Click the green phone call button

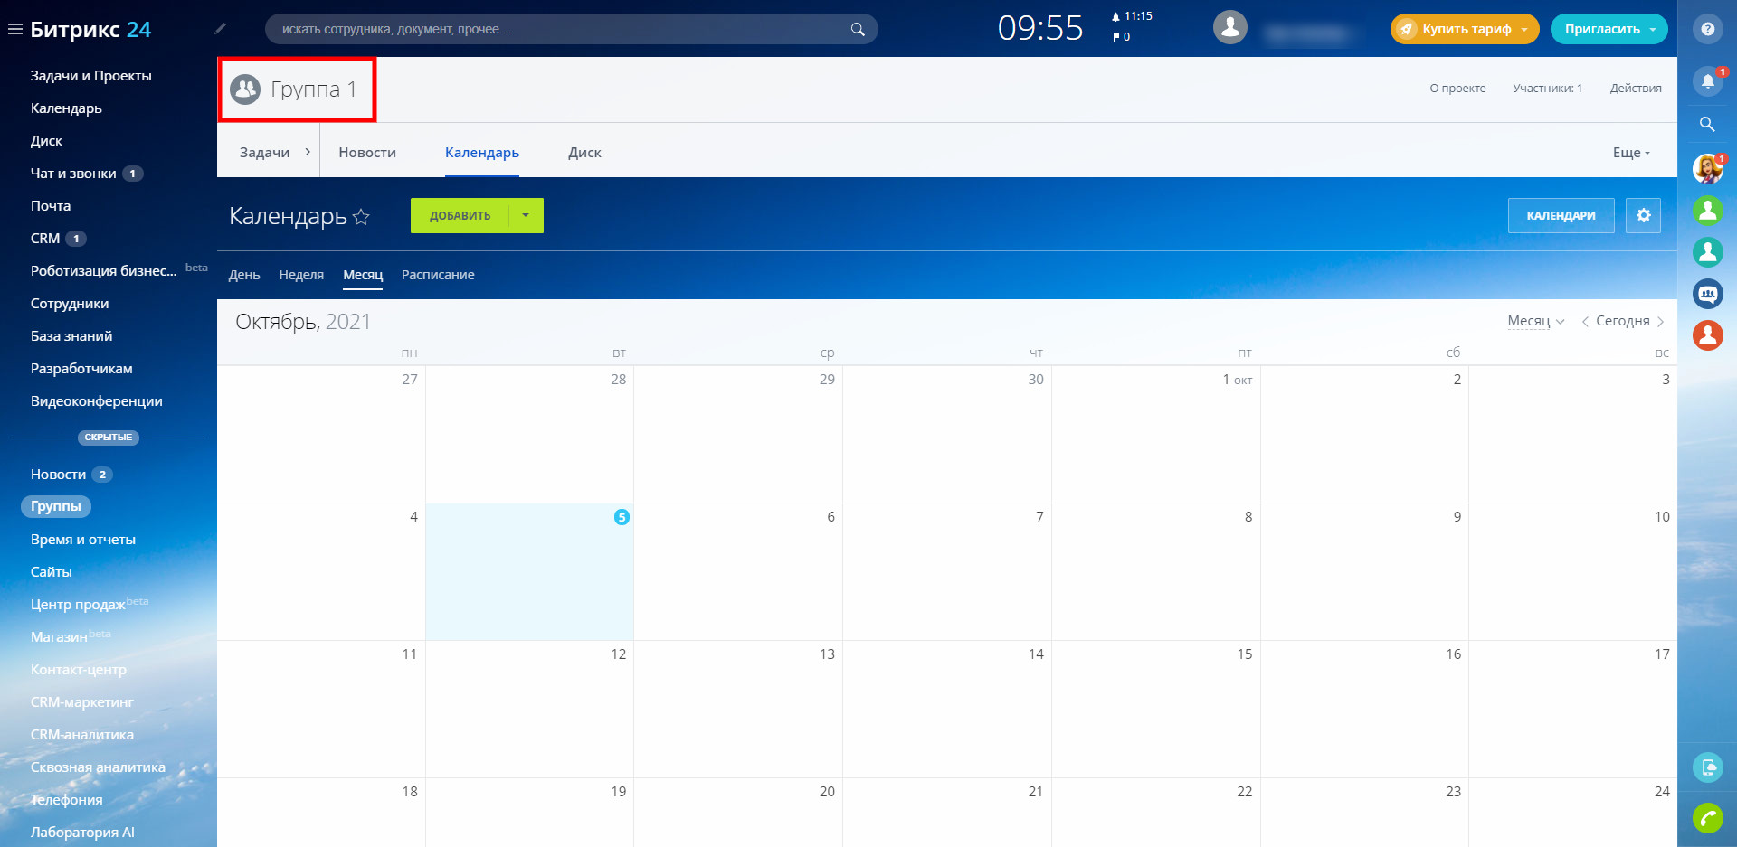tap(1707, 818)
